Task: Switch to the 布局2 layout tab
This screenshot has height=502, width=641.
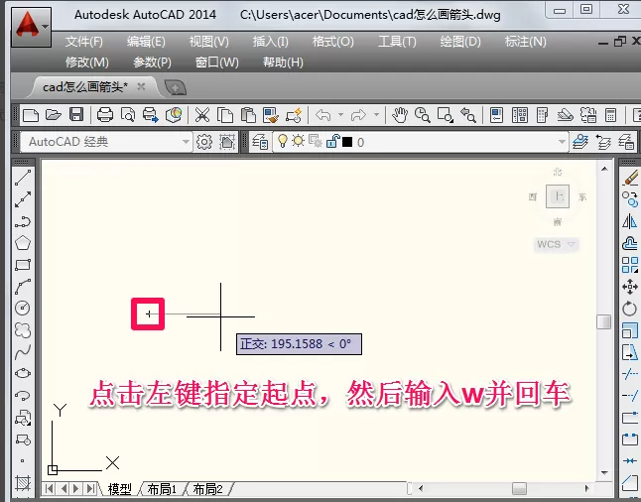Action: click(x=208, y=489)
